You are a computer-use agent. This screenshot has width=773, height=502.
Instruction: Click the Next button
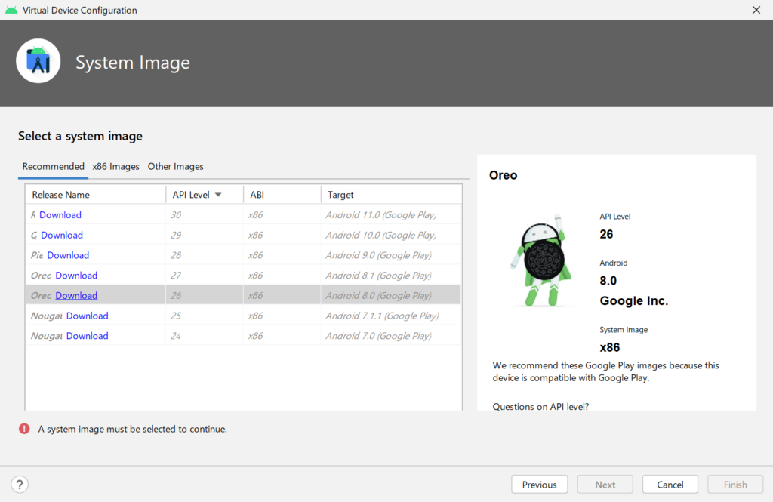tap(605, 485)
